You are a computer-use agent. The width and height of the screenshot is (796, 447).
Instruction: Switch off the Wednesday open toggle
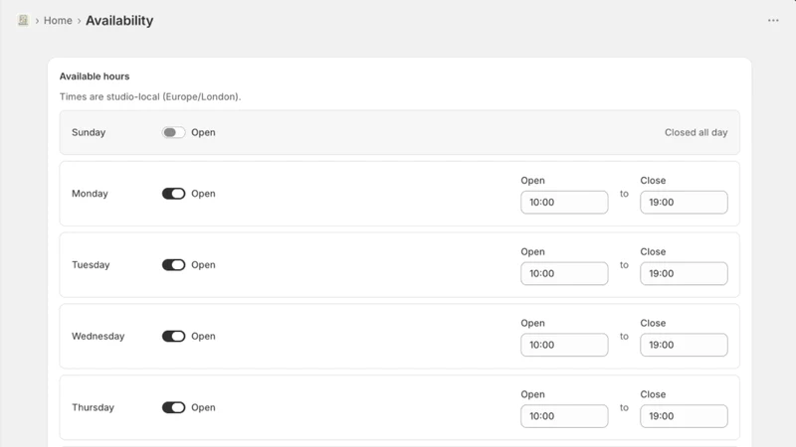tap(173, 337)
